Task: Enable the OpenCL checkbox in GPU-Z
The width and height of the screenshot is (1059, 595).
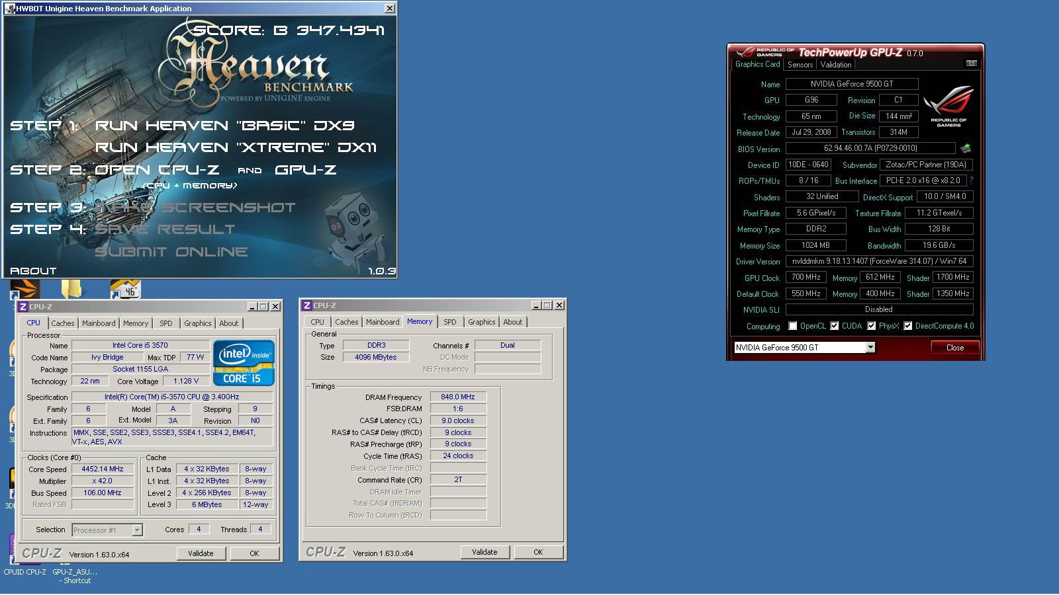Action: tap(793, 326)
